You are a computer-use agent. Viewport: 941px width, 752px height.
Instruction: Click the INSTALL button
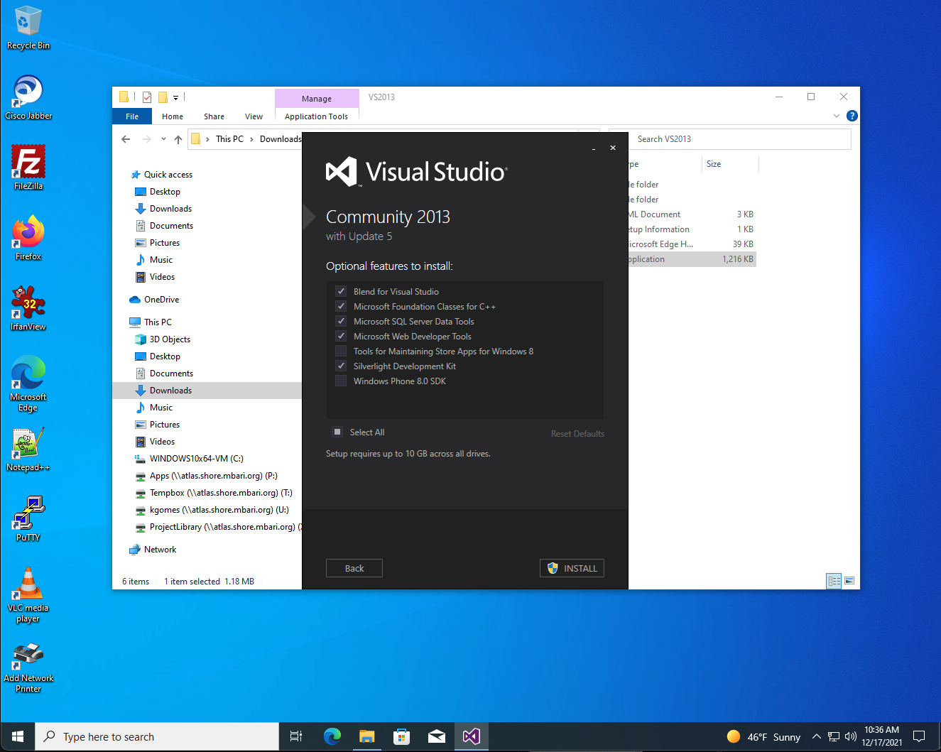click(572, 568)
